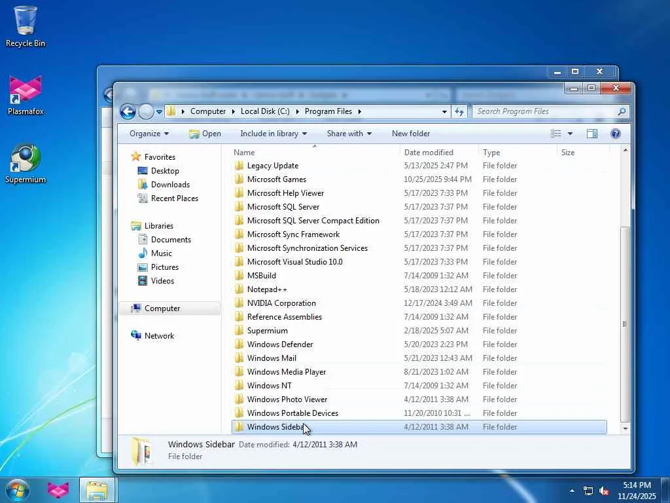Expand the arrow after Program Files breadcrumb

pyautogui.click(x=359, y=111)
